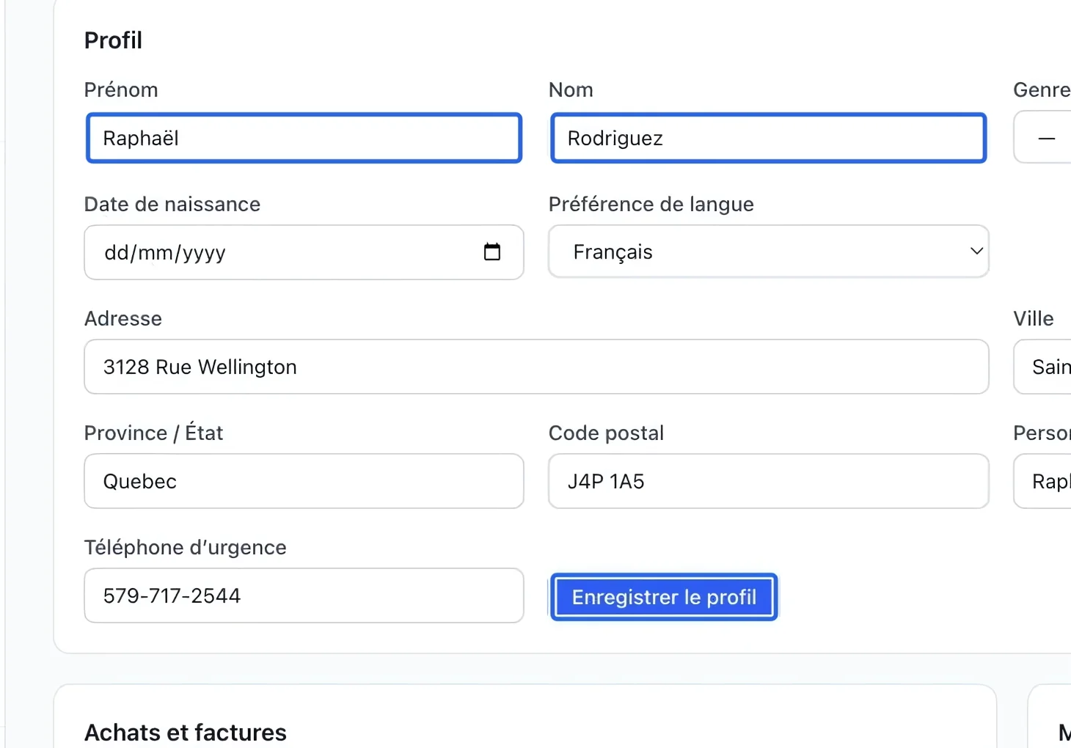Click the Province / État label

pos(153,433)
